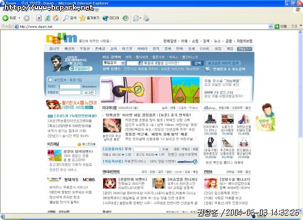The width and height of the screenshot is (303, 220).
Task: Open the 회원가입 sign-up link
Action: point(76,80)
